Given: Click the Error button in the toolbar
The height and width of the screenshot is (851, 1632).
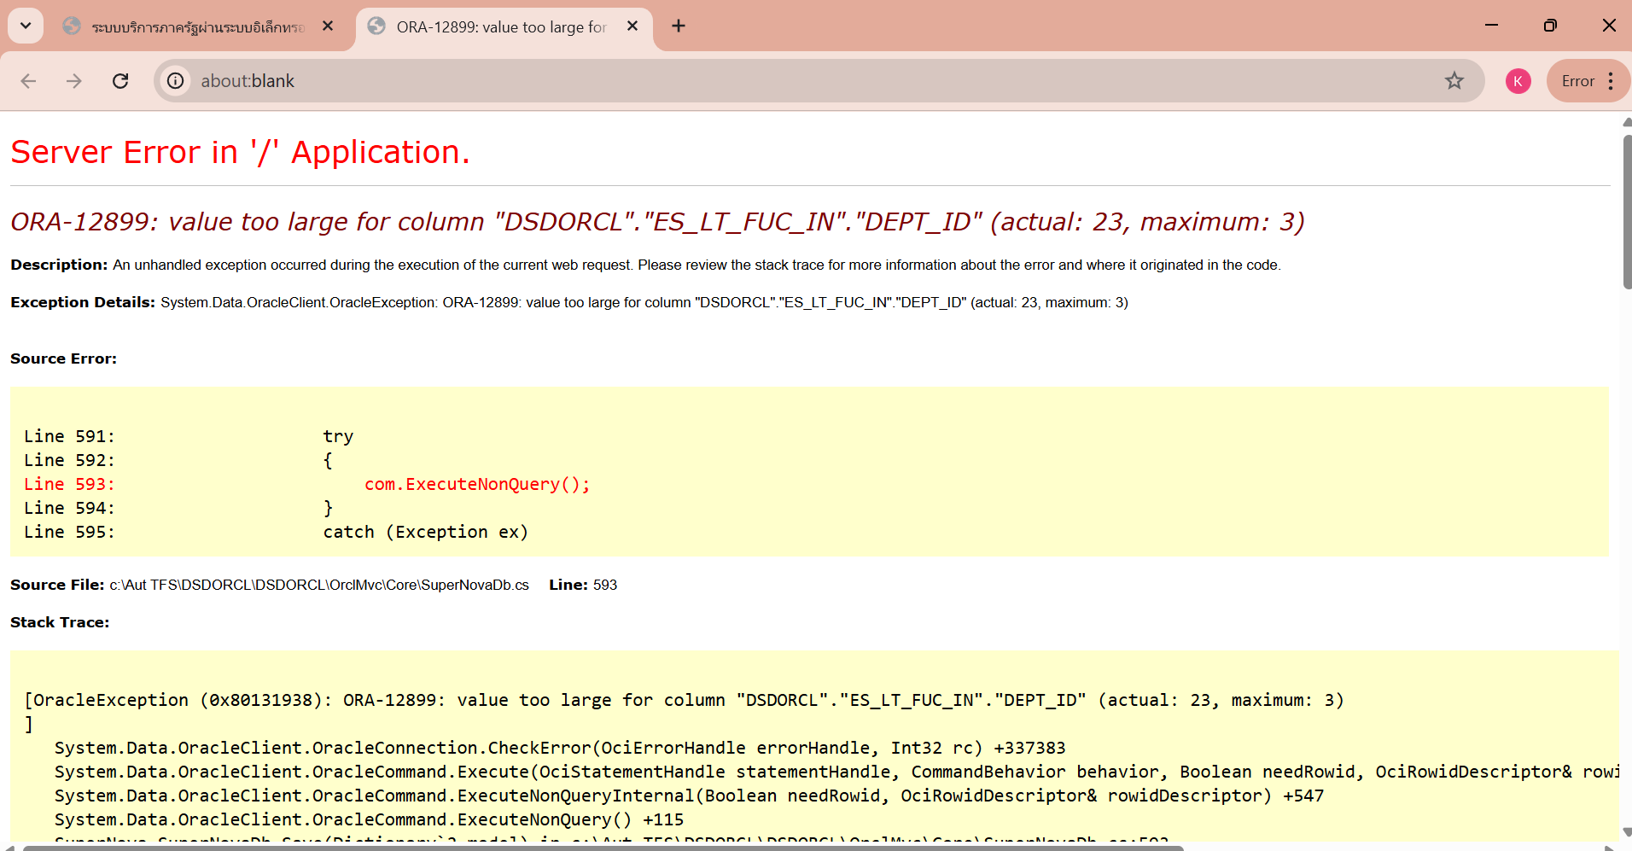Looking at the screenshot, I should click(1577, 81).
